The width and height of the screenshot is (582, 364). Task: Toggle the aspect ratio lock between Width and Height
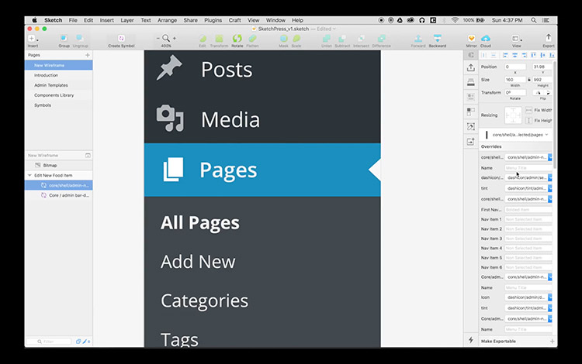[x=529, y=80]
